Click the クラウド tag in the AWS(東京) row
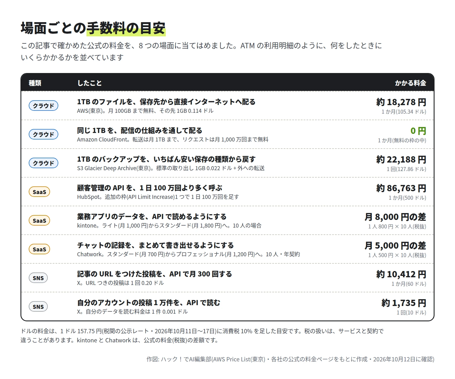Viewport: 455px width, 379px height. (44, 106)
